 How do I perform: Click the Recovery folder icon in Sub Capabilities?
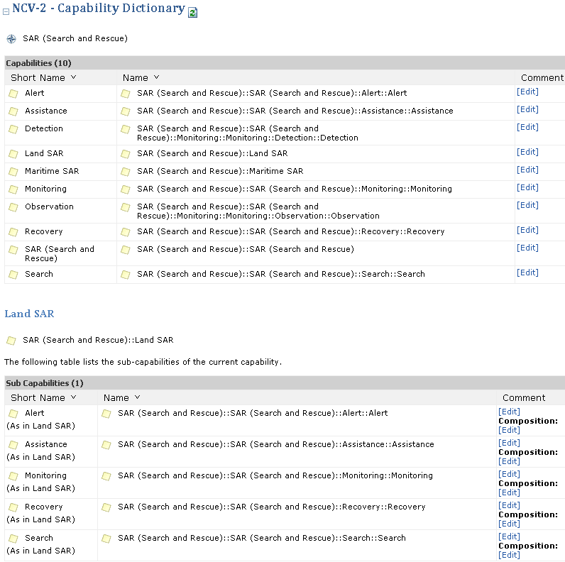[x=13, y=507]
